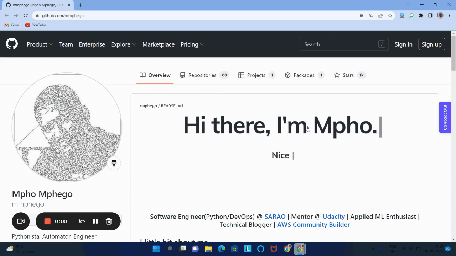
Task: Click the camera icon in address bar
Action: [361, 16]
